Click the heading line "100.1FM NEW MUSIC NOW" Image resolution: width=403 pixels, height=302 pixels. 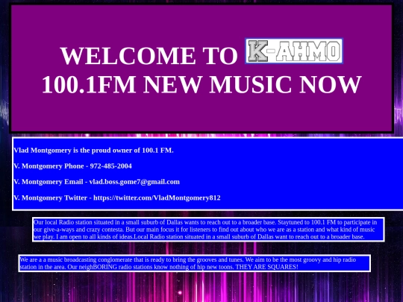coord(201,84)
